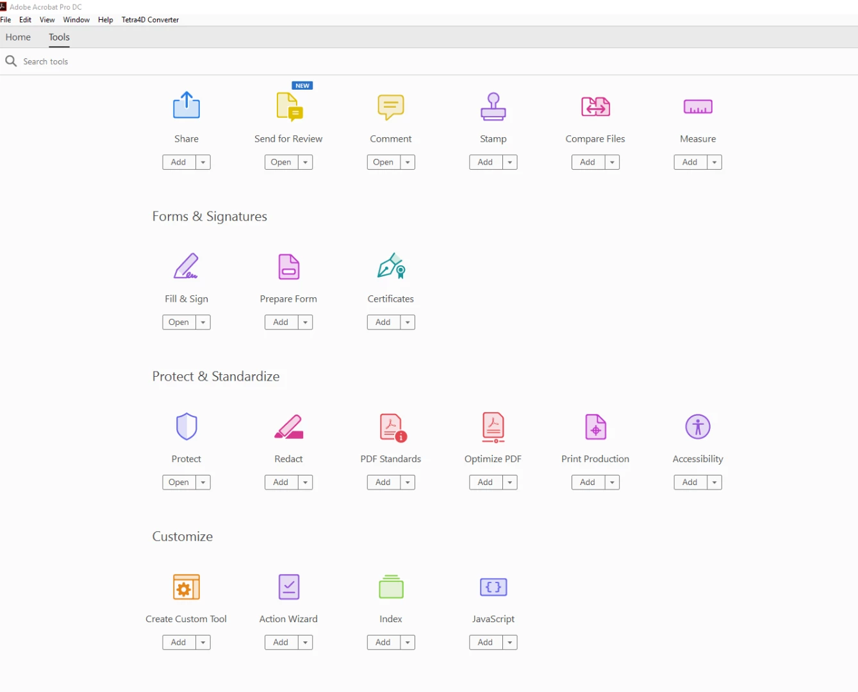Viewport: 858px width, 692px height.
Task: Open the Comment button dropdown arrow
Action: click(408, 162)
